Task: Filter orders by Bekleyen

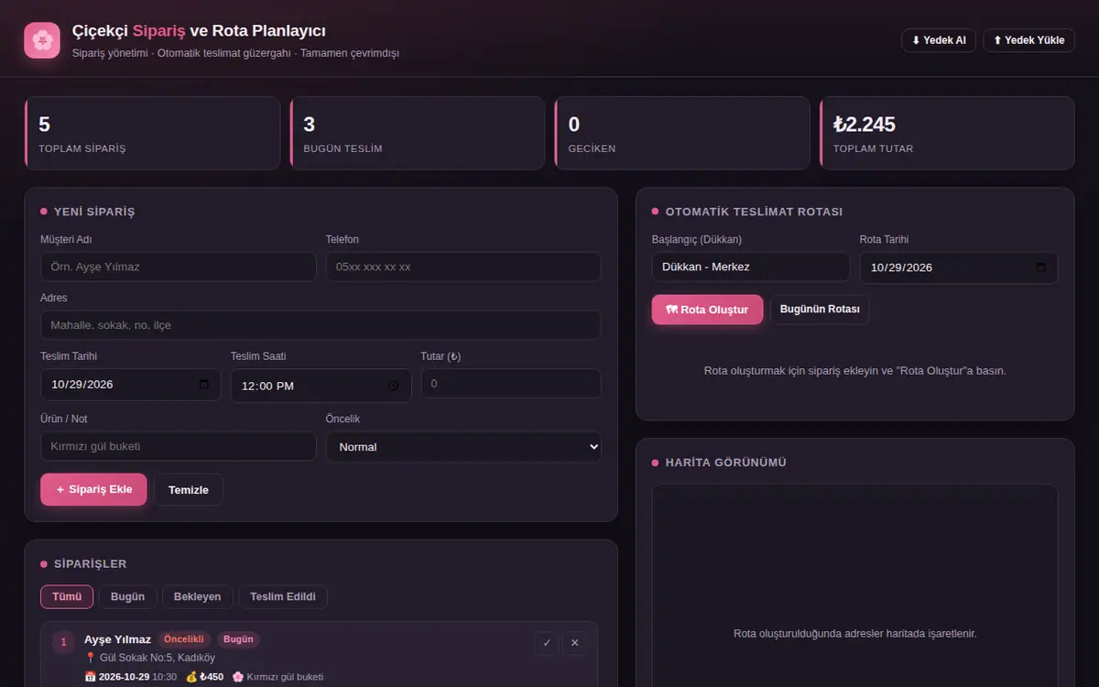Action: coord(197,596)
